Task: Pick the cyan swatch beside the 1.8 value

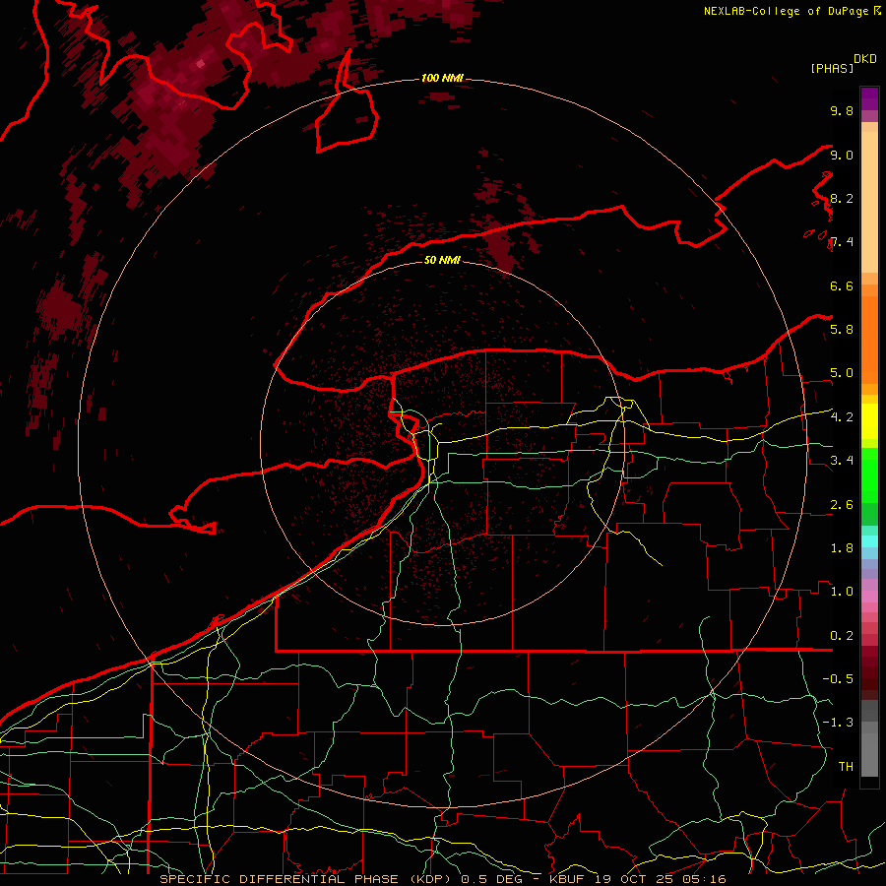Action: 869,541
